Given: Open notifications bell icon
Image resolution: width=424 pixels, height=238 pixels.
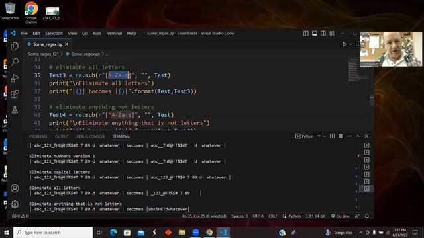Looking at the screenshot, I should pos(367,216).
